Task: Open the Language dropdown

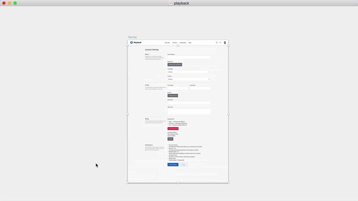Action: click(x=189, y=72)
